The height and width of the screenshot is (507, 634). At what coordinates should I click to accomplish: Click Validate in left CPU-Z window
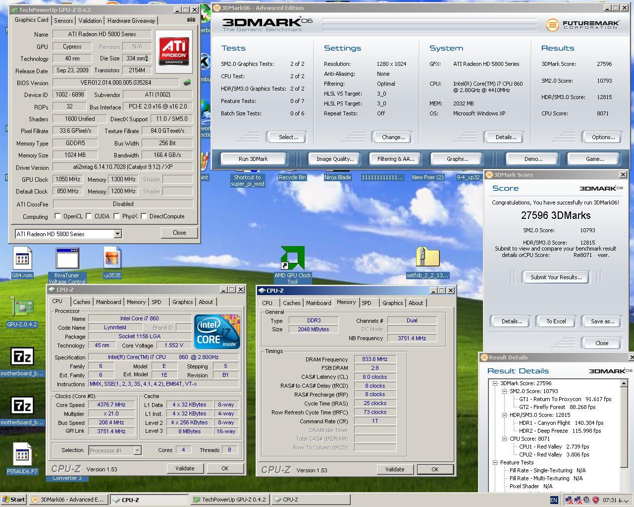185,468
